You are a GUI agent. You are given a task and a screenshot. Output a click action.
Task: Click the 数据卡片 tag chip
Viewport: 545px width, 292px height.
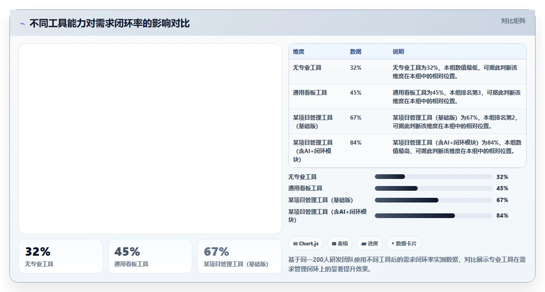(404, 243)
